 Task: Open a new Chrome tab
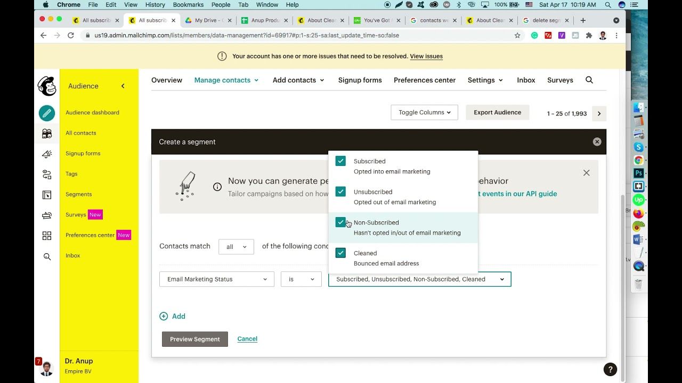583,20
